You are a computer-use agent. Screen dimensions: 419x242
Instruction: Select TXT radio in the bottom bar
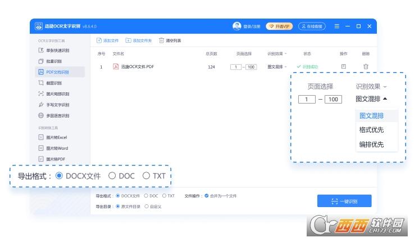pyautogui.click(x=165, y=196)
